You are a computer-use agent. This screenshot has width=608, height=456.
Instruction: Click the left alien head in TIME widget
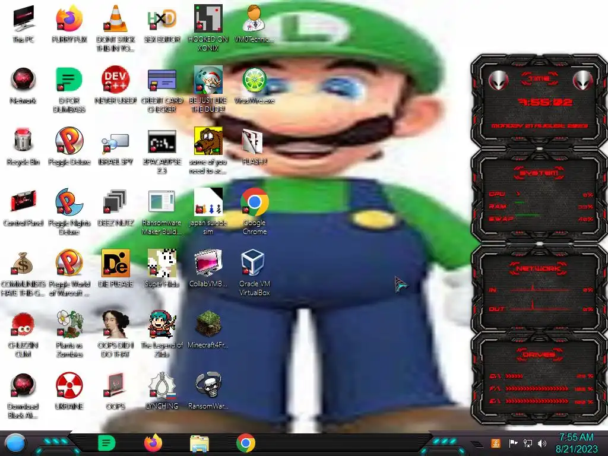[498, 80]
